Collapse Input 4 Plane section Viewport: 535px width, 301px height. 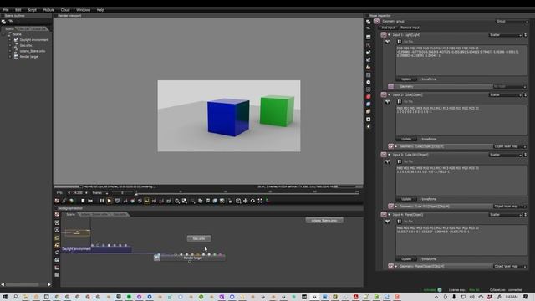[x=389, y=215]
